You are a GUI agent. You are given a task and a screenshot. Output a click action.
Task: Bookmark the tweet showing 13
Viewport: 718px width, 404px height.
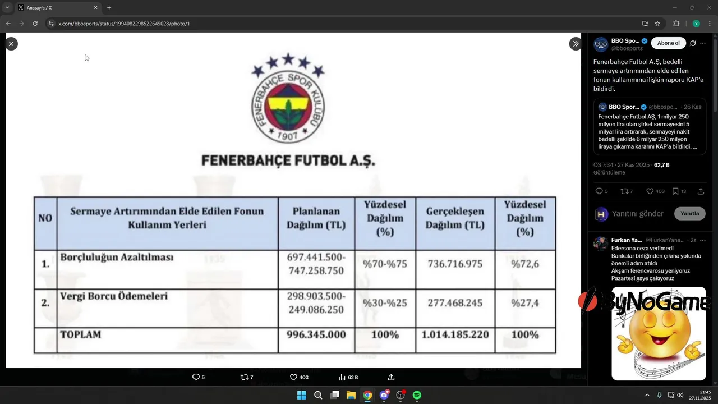point(675,191)
